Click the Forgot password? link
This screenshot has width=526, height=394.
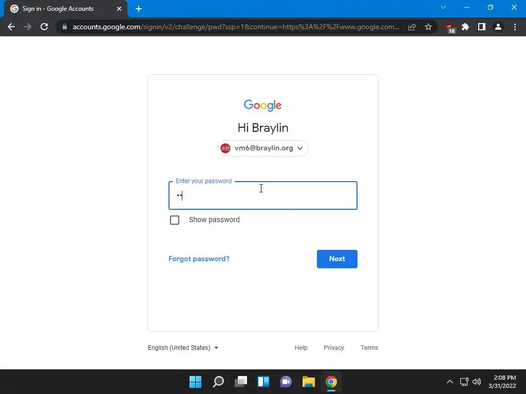coord(199,259)
